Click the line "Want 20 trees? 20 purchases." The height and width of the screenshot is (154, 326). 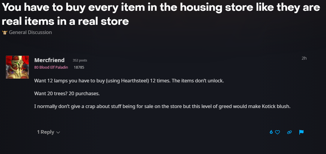coord(67,94)
